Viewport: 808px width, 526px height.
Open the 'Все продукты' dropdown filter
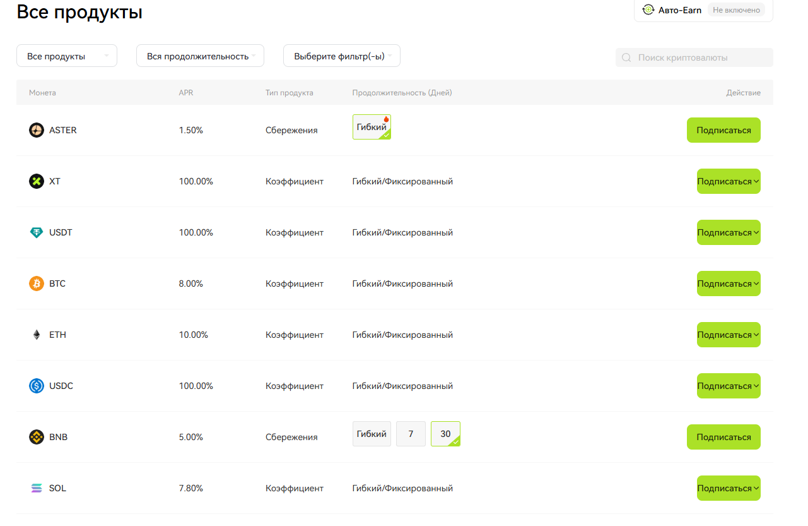(66, 56)
